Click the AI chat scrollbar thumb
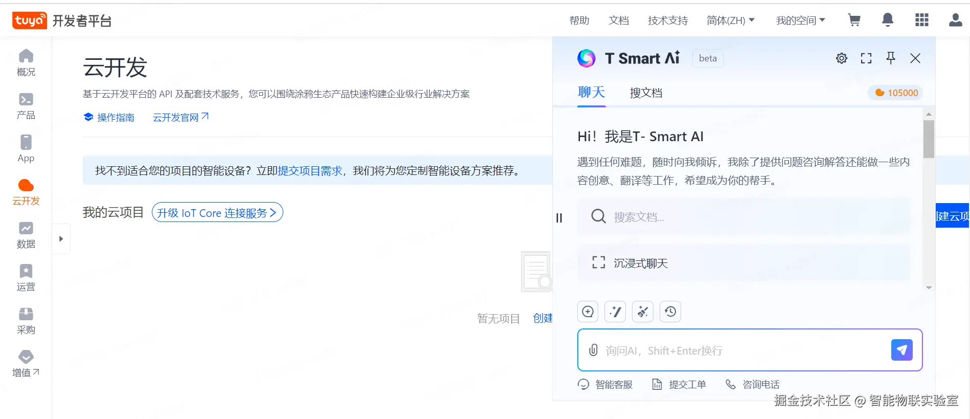970x419 pixels. tap(929, 139)
